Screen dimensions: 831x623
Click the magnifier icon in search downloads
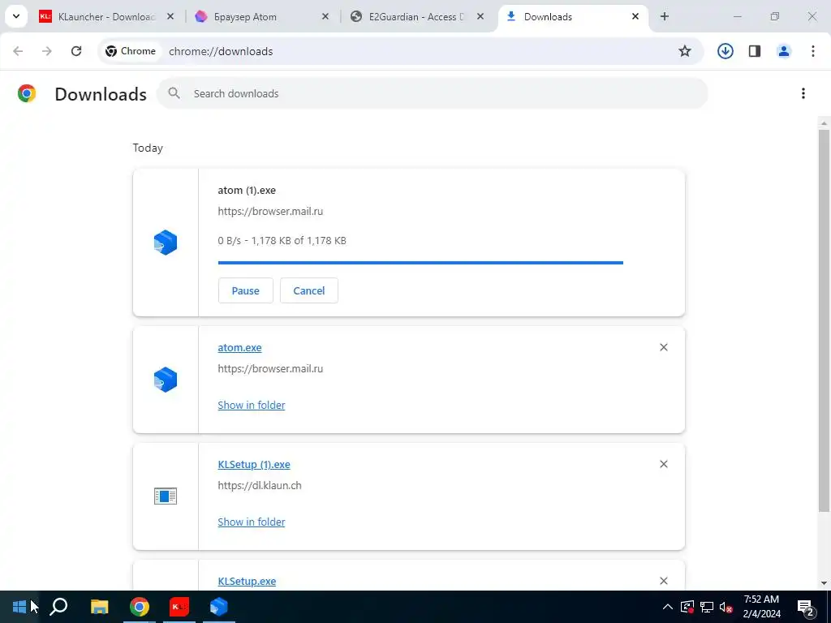[x=174, y=93]
